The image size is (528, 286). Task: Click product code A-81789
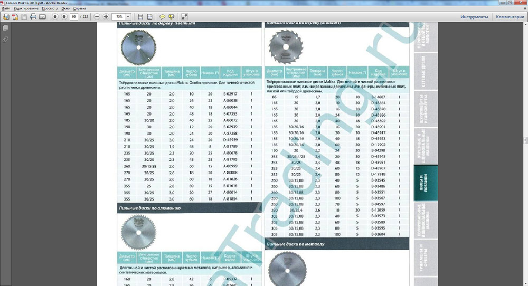[x=230, y=146]
